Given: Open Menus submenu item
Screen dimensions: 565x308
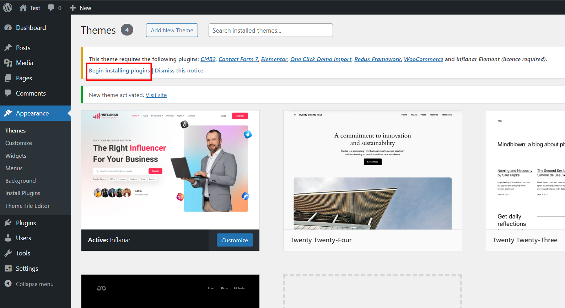Looking at the screenshot, I should click(x=14, y=168).
